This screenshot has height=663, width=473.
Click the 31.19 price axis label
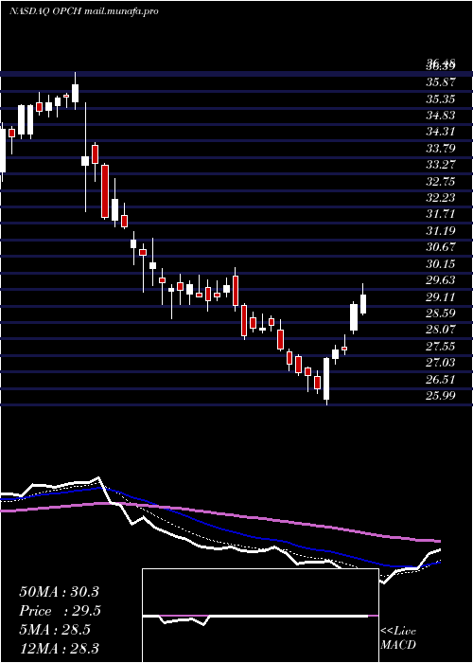point(440,231)
